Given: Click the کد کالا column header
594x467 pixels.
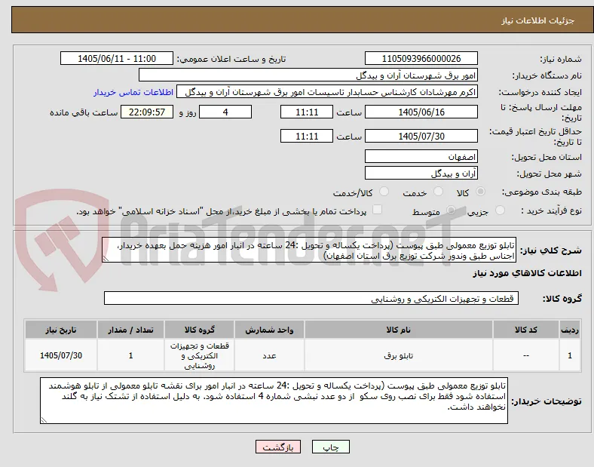Looking at the screenshot, I should pos(526,330).
